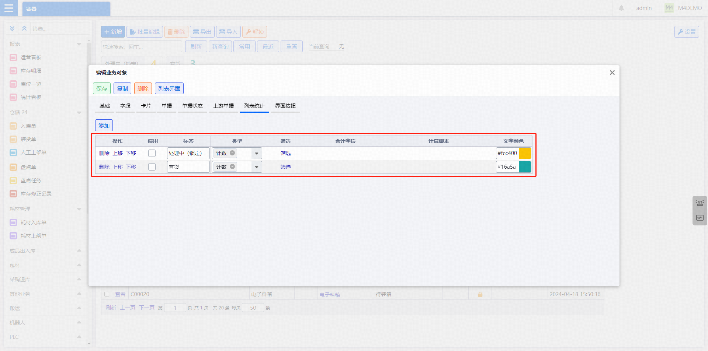Open 统计看板 sidebar item icon

click(13, 97)
